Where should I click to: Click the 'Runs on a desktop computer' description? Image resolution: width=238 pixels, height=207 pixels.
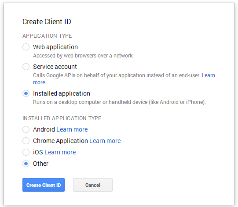coord(119,102)
